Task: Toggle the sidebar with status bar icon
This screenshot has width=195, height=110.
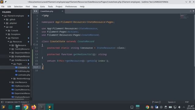Action: pyautogui.click(x=2, y=102)
